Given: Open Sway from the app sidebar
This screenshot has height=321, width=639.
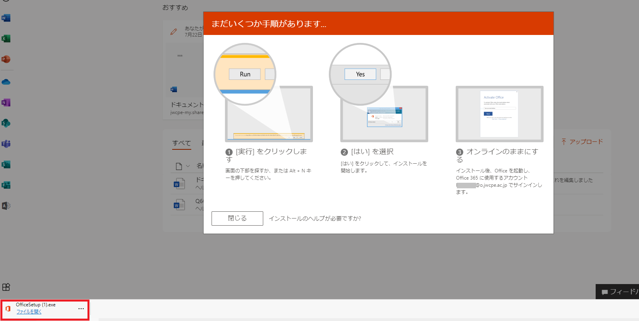Looking at the screenshot, I should pos(6,164).
